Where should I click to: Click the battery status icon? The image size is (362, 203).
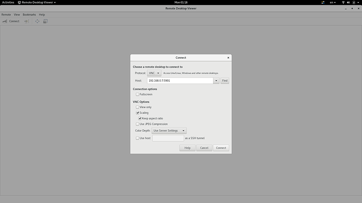pos(354,2)
